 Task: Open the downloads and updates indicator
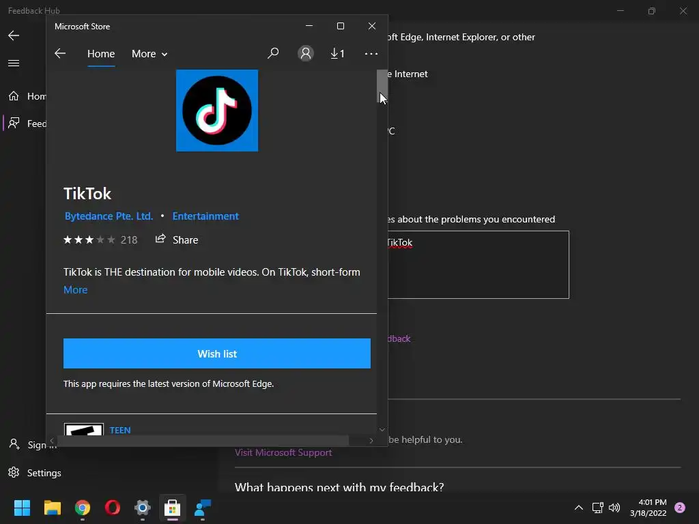tap(337, 53)
